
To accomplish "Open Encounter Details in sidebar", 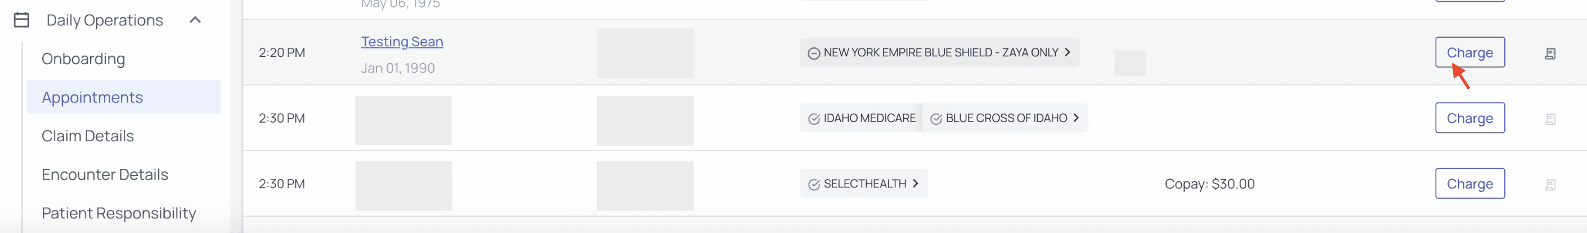I will click(x=105, y=174).
